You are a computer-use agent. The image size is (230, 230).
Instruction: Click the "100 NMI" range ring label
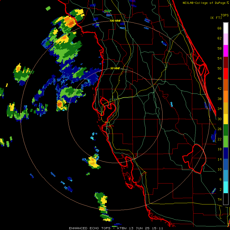(115, 21)
